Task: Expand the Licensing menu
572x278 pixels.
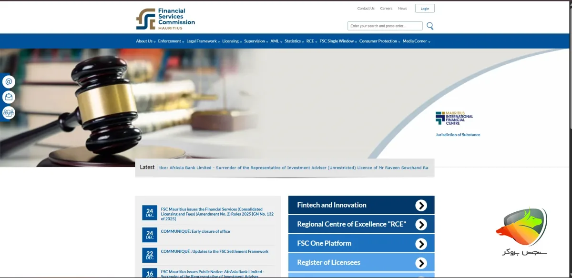Action: [x=232, y=41]
